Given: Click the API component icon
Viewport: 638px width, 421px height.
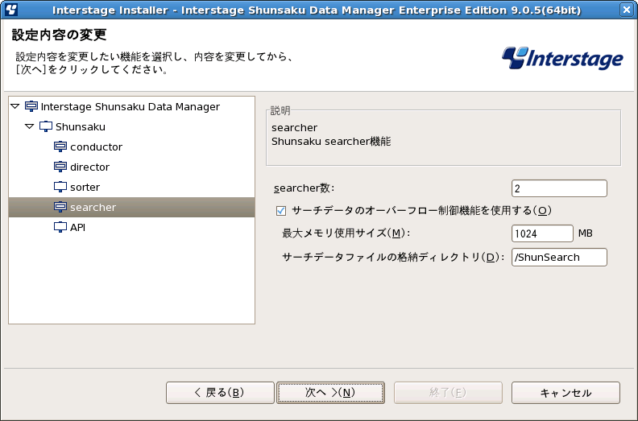Looking at the screenshot, I should 60,227.
